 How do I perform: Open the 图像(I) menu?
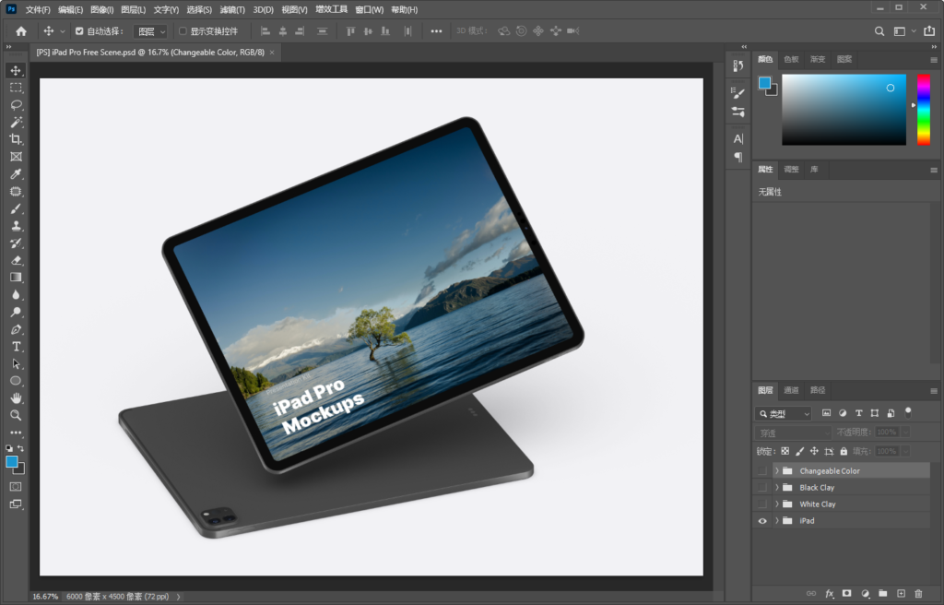(101, 9)
